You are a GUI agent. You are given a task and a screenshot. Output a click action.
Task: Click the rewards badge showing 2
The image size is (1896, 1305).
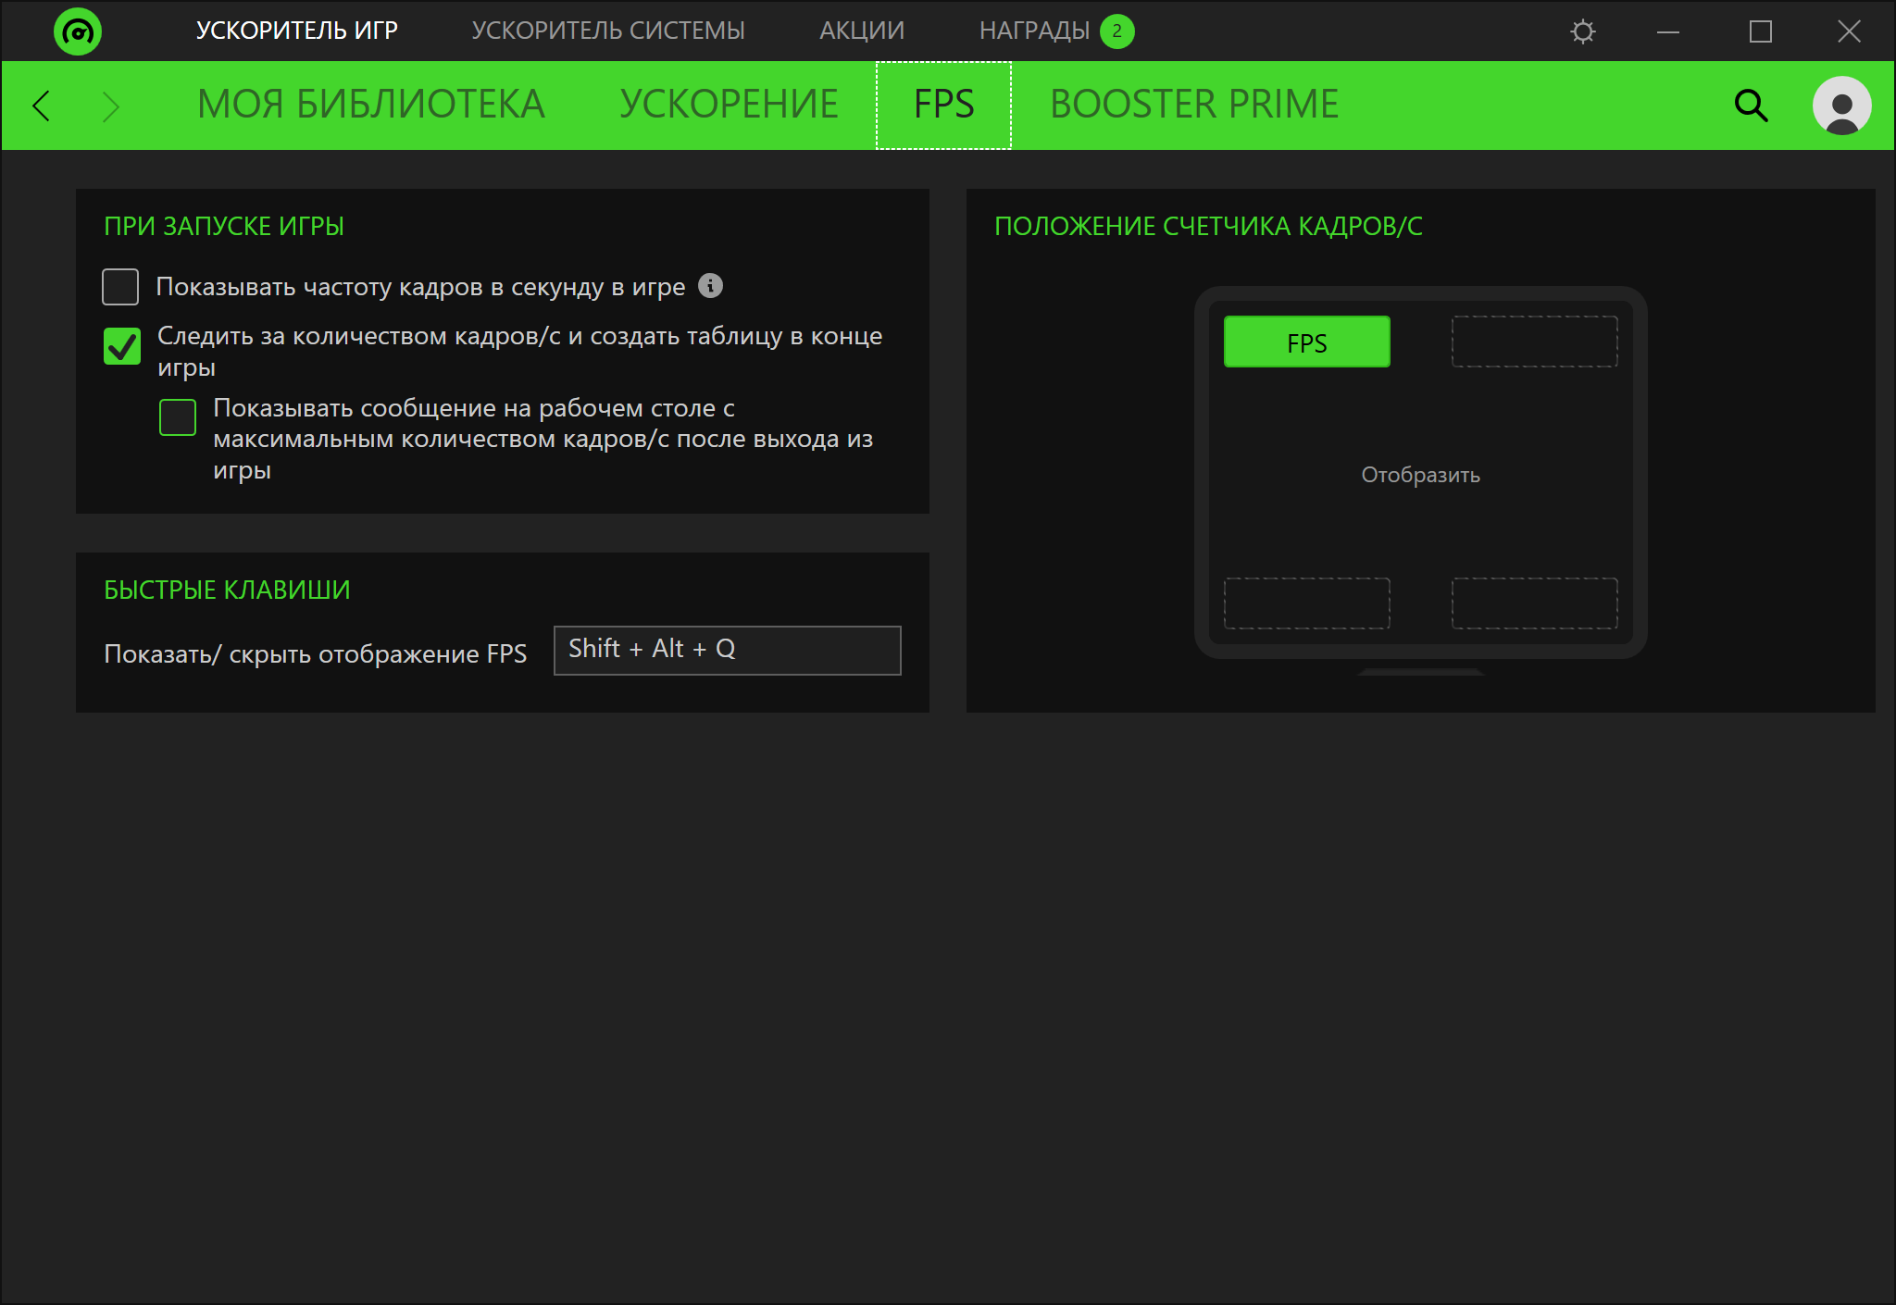coord(1116,31)
